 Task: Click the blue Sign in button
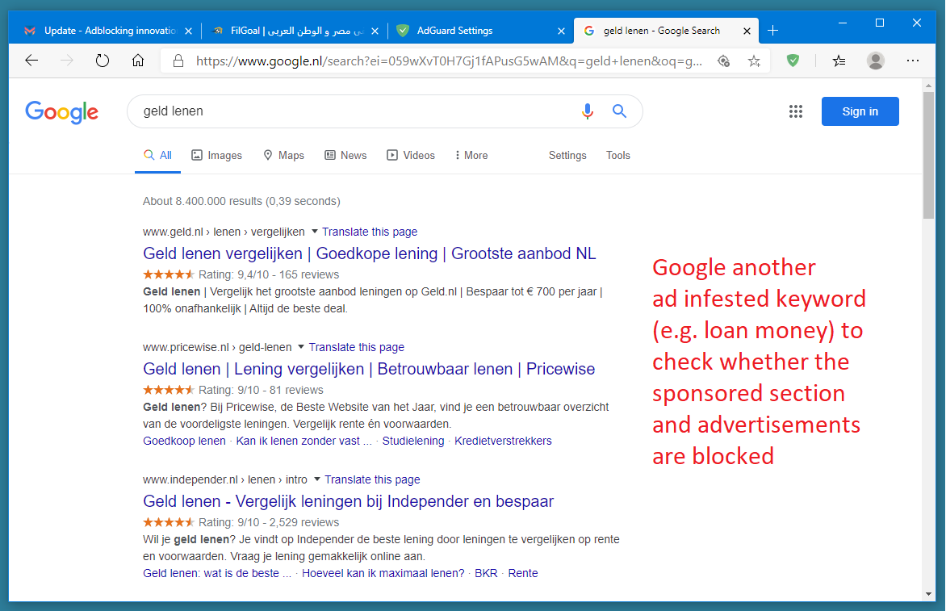point(860,111)
